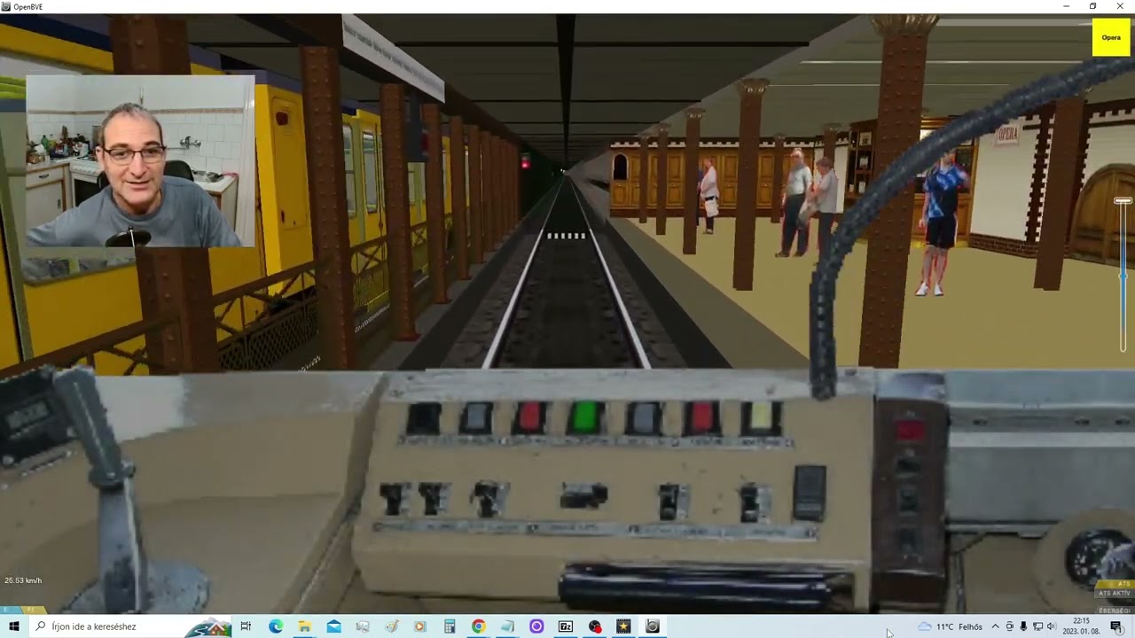This screenshot has width=1135, height=638.
Task: Click the 25.53 km/h speed readout
Action: coord(23,580)
